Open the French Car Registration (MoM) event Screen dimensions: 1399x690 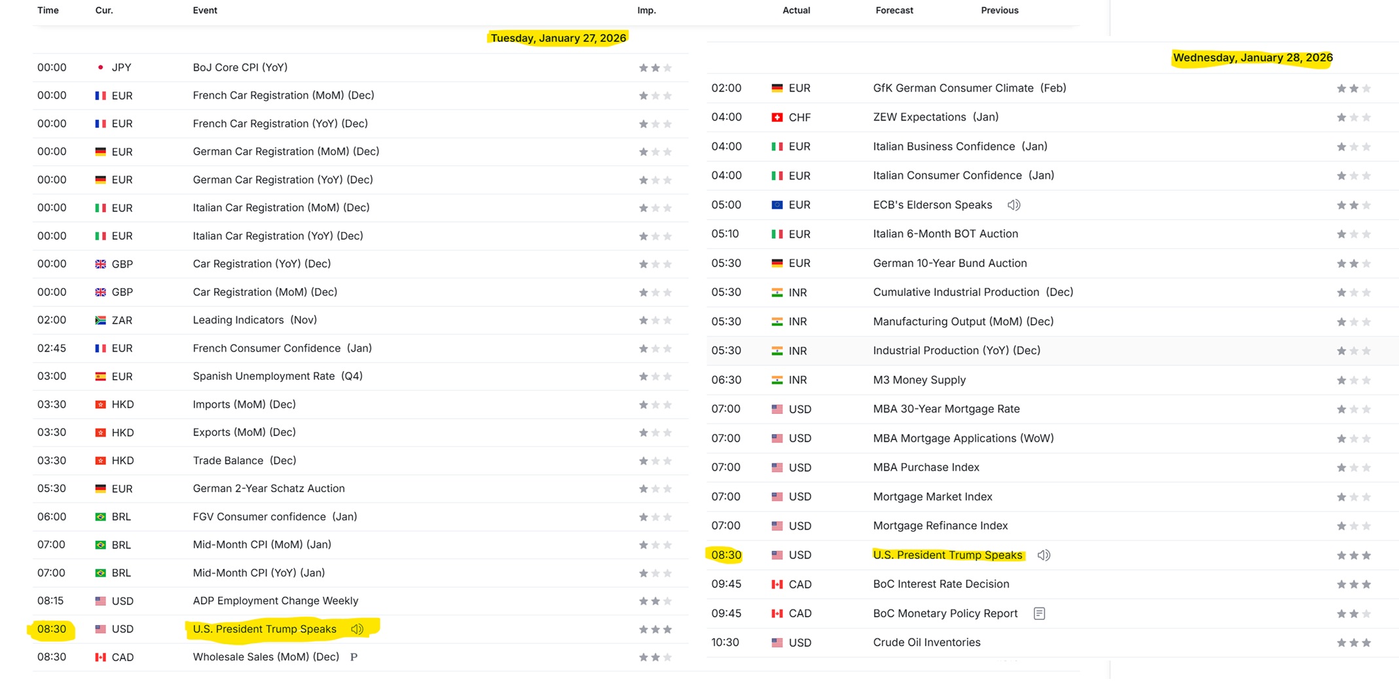283,96
